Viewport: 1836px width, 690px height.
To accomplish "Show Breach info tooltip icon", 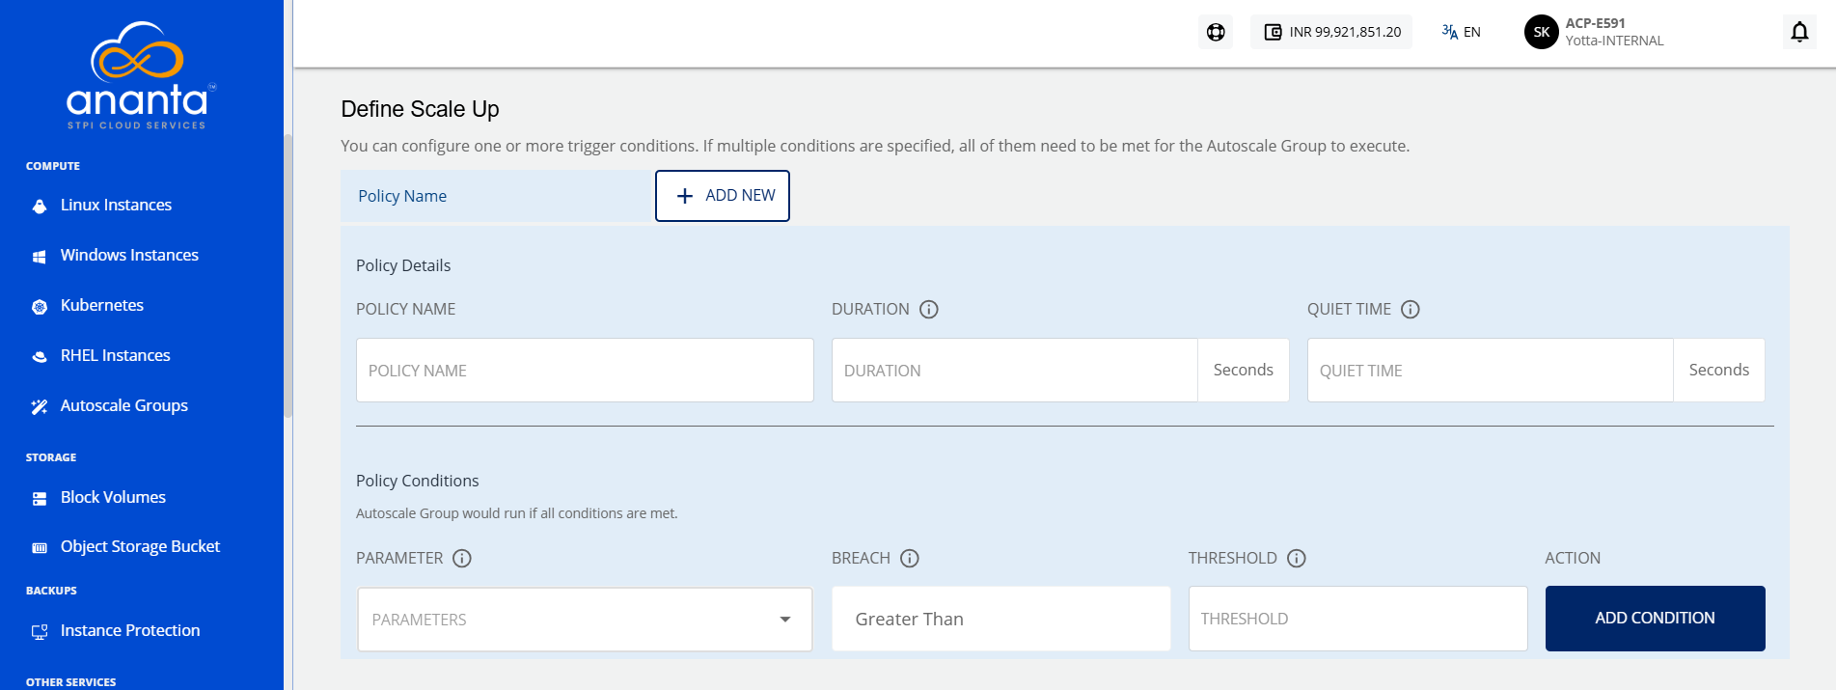I will pos(910,558).
